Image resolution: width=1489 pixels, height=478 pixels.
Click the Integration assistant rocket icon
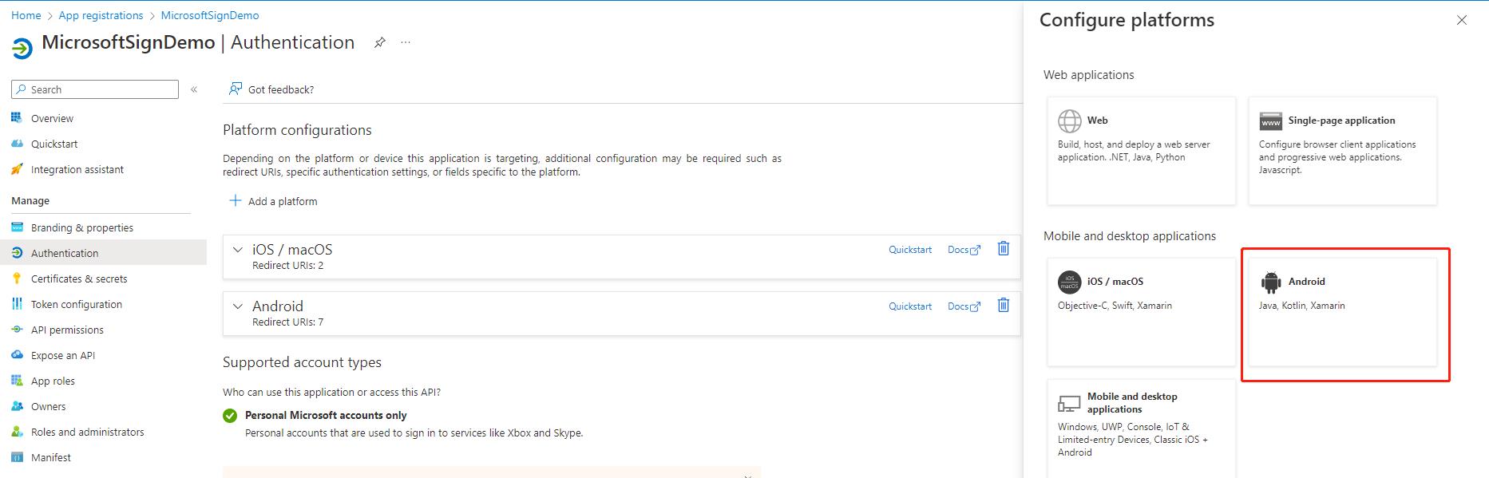pos(17,169)
